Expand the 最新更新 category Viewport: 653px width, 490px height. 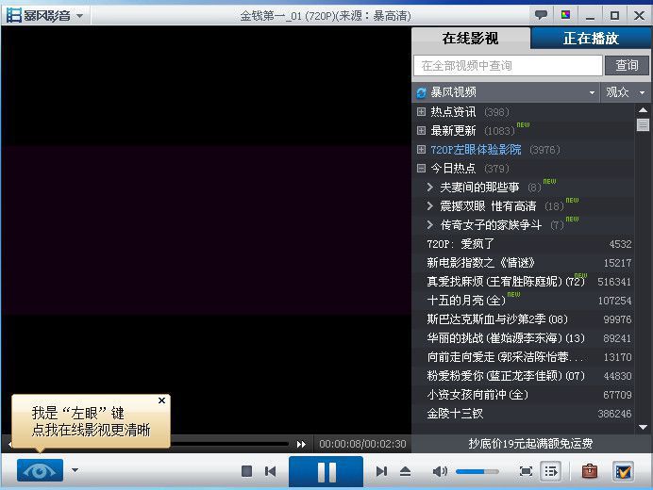click(x=421, y=131)
